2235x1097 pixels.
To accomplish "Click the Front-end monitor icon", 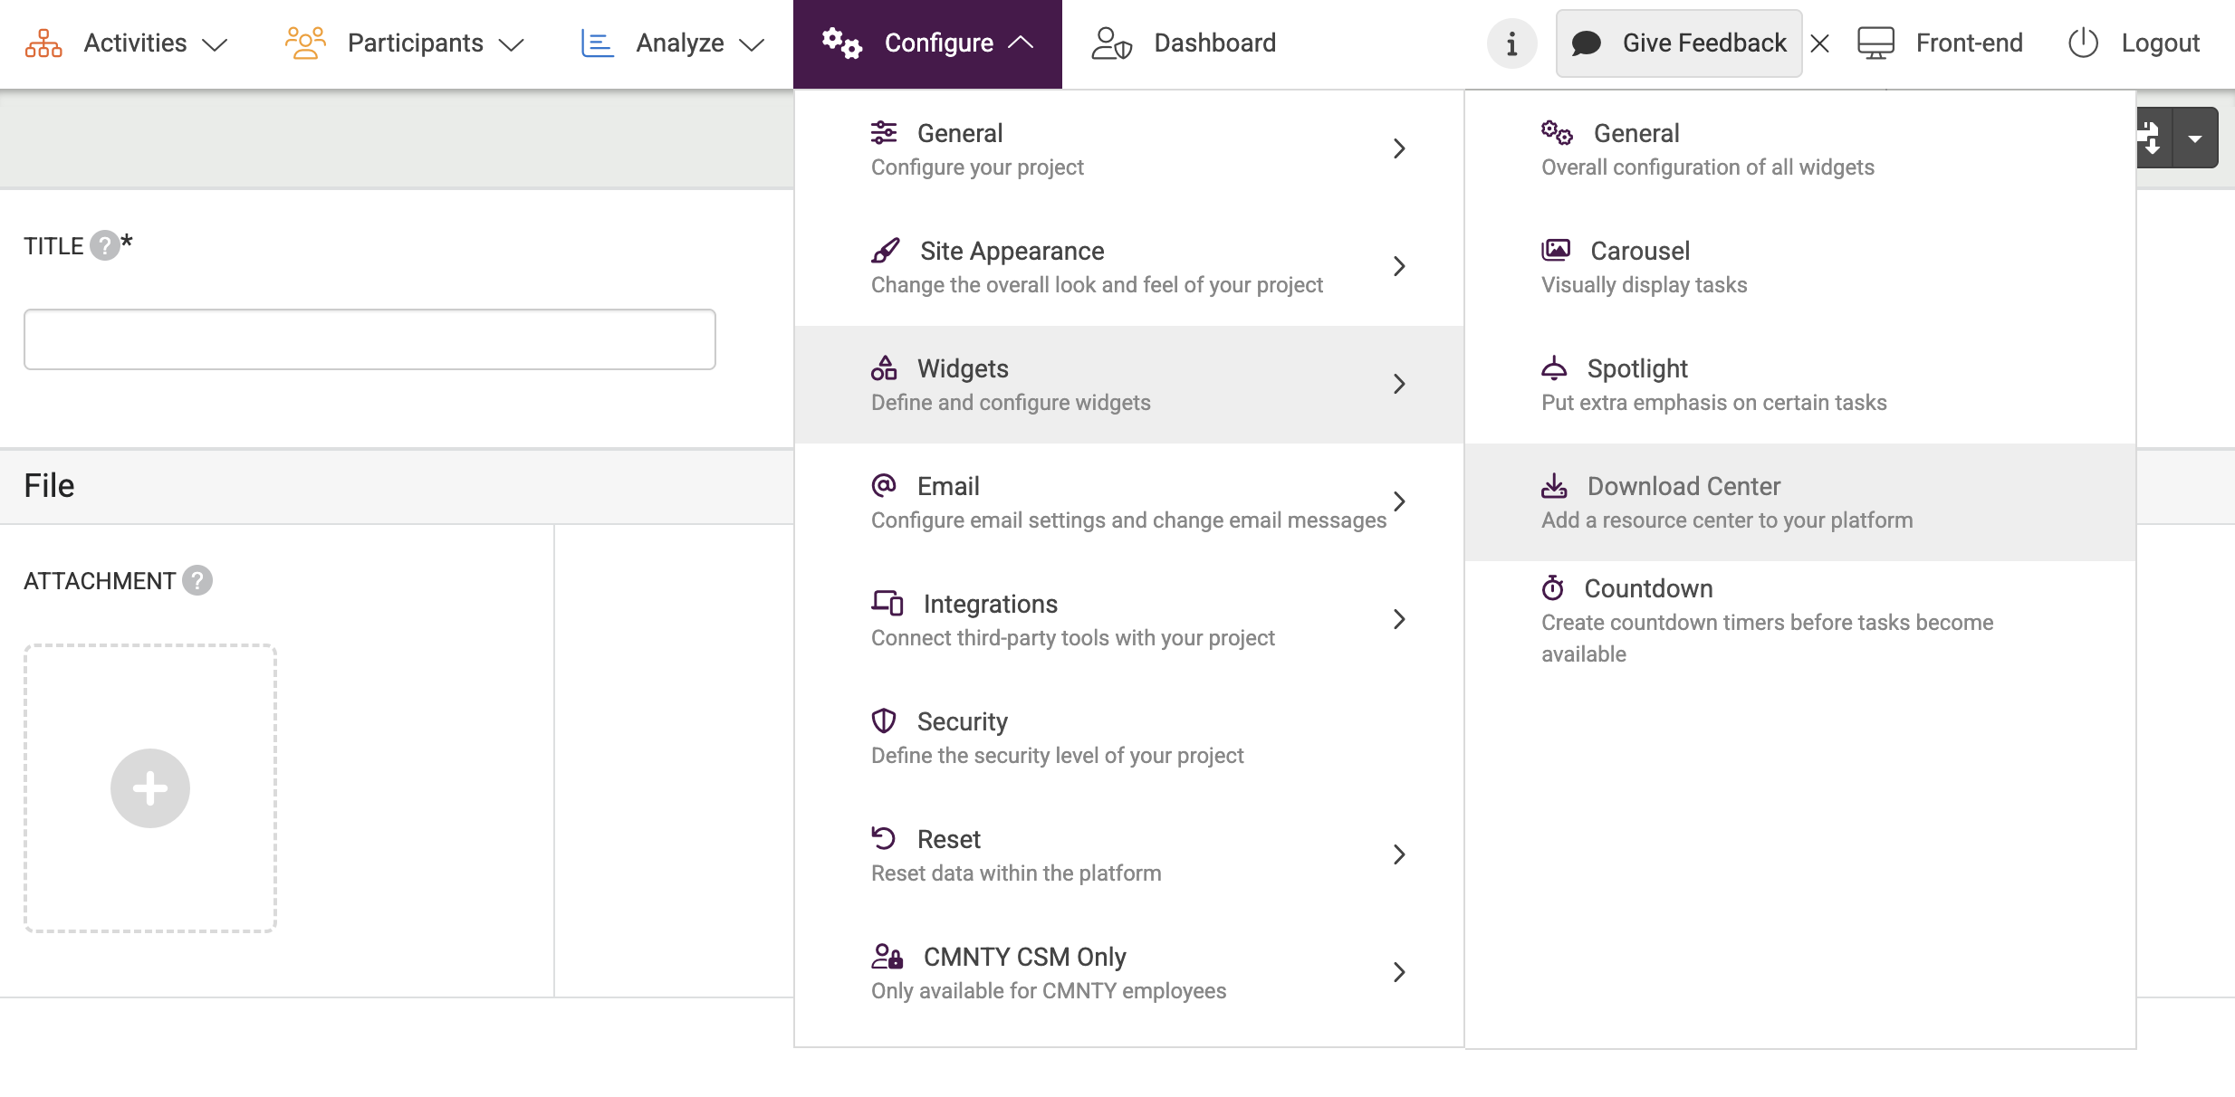I will click(1875, 43).
